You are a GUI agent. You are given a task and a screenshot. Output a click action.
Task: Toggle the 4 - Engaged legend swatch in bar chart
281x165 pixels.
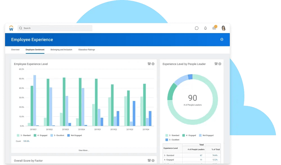point(35,135)
